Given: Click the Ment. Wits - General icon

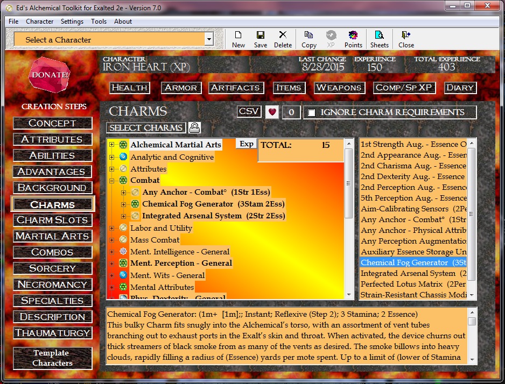Looking at the screenshot, I should [123, 275].
